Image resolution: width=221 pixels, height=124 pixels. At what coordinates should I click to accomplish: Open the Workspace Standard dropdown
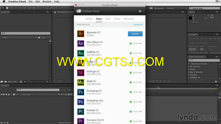click(176, 8)
